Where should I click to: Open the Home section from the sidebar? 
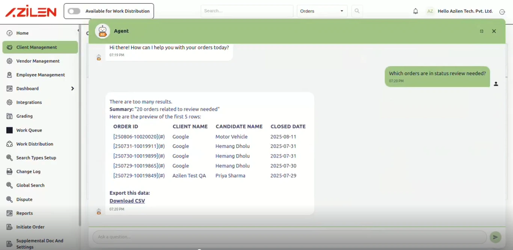click(23, 33)
